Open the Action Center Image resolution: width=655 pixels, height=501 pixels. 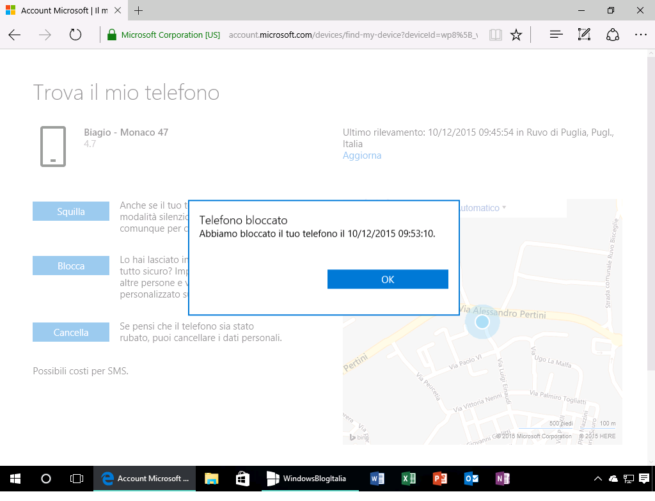[x=645, y=479]
